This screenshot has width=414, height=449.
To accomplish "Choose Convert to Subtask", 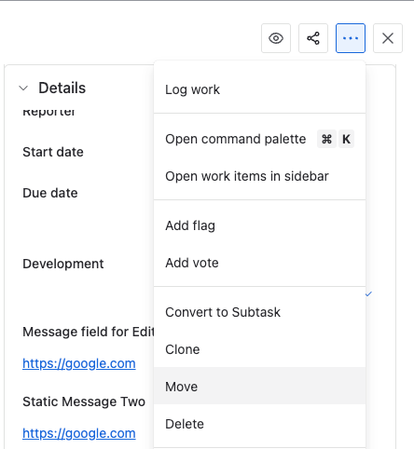I will click(259, 312).
